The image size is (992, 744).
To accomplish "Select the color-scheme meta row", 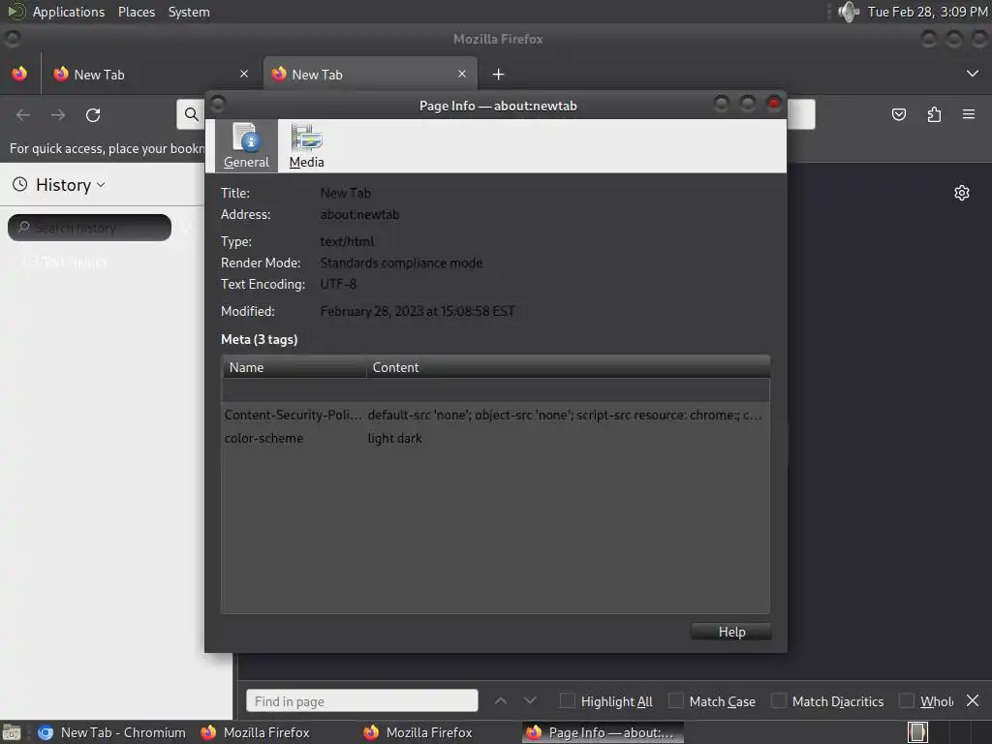I will tap(495, 438).
